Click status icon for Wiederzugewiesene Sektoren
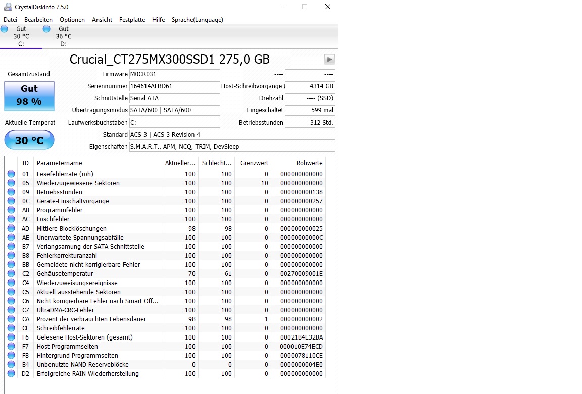 point(11,183)
